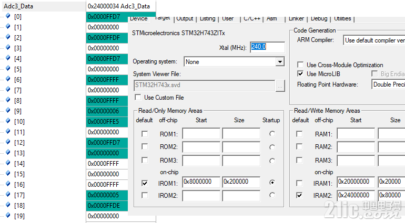
Task: Toggle the RAM1 default checkbox
Action: click(299, 134)
